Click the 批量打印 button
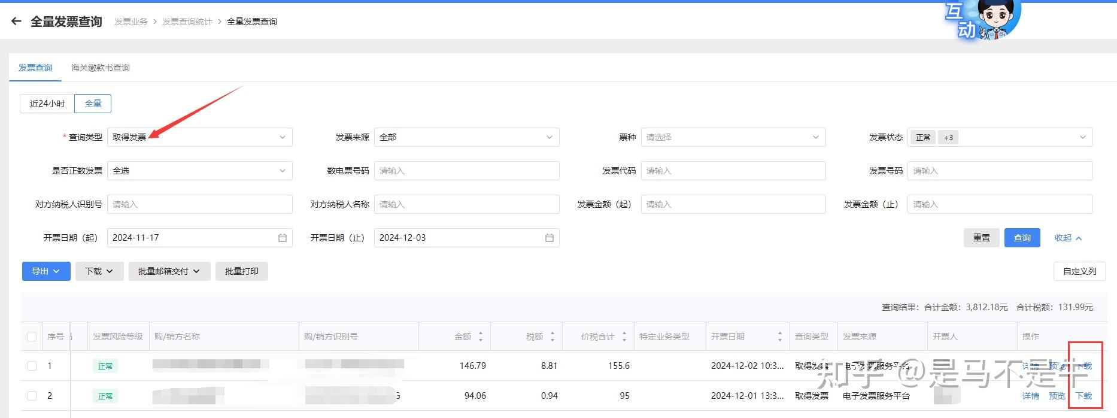Viewport: 1117px width, 418px height. coord(242,271)
